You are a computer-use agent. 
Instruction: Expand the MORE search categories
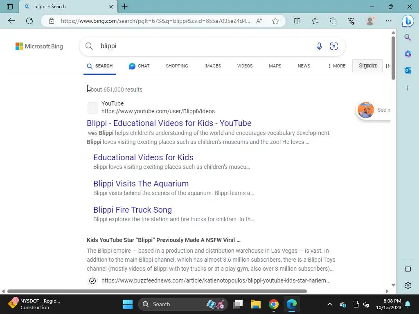pyautogui.click(x=337, y=66)
